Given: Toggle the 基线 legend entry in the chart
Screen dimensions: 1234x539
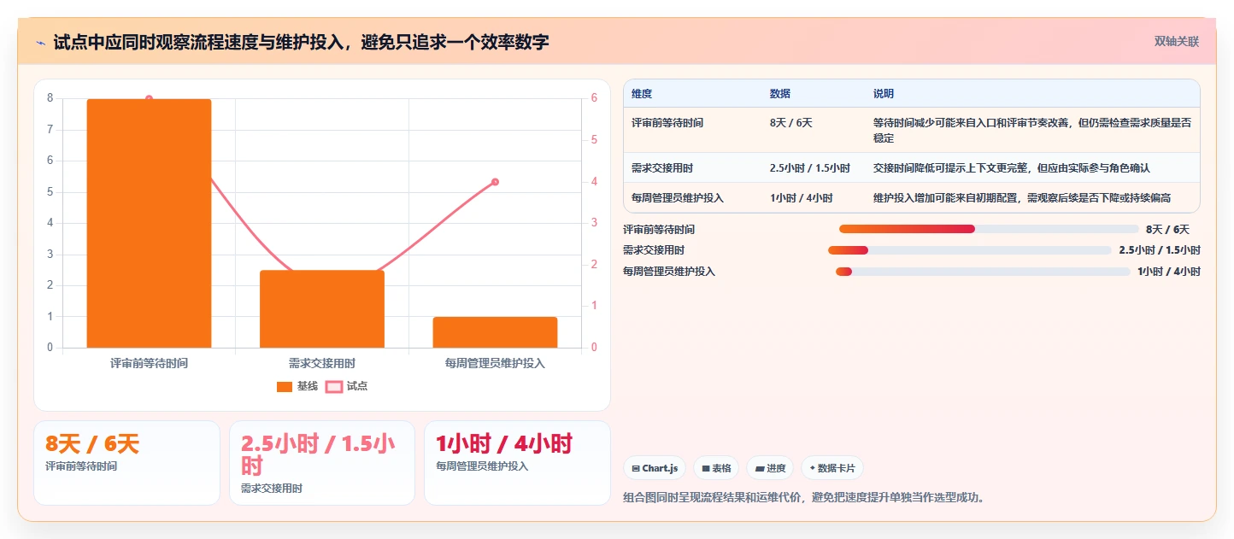Looking at the screenshot, I should coord(297,386).
